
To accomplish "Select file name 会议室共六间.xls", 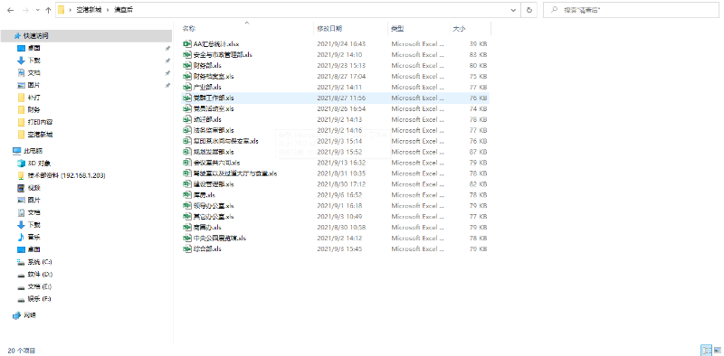I will (216, 163).
